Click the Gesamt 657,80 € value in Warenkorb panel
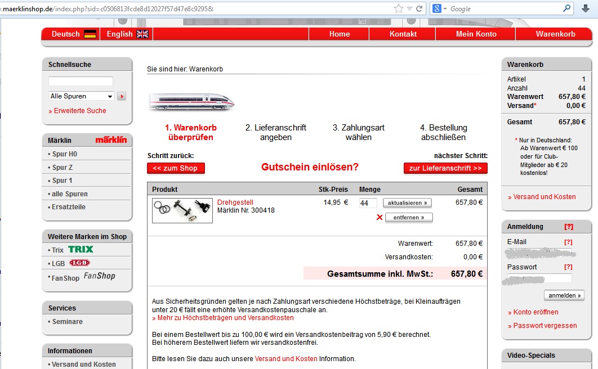Viewport: 598px width, 369px height. (x=572, y=122)
